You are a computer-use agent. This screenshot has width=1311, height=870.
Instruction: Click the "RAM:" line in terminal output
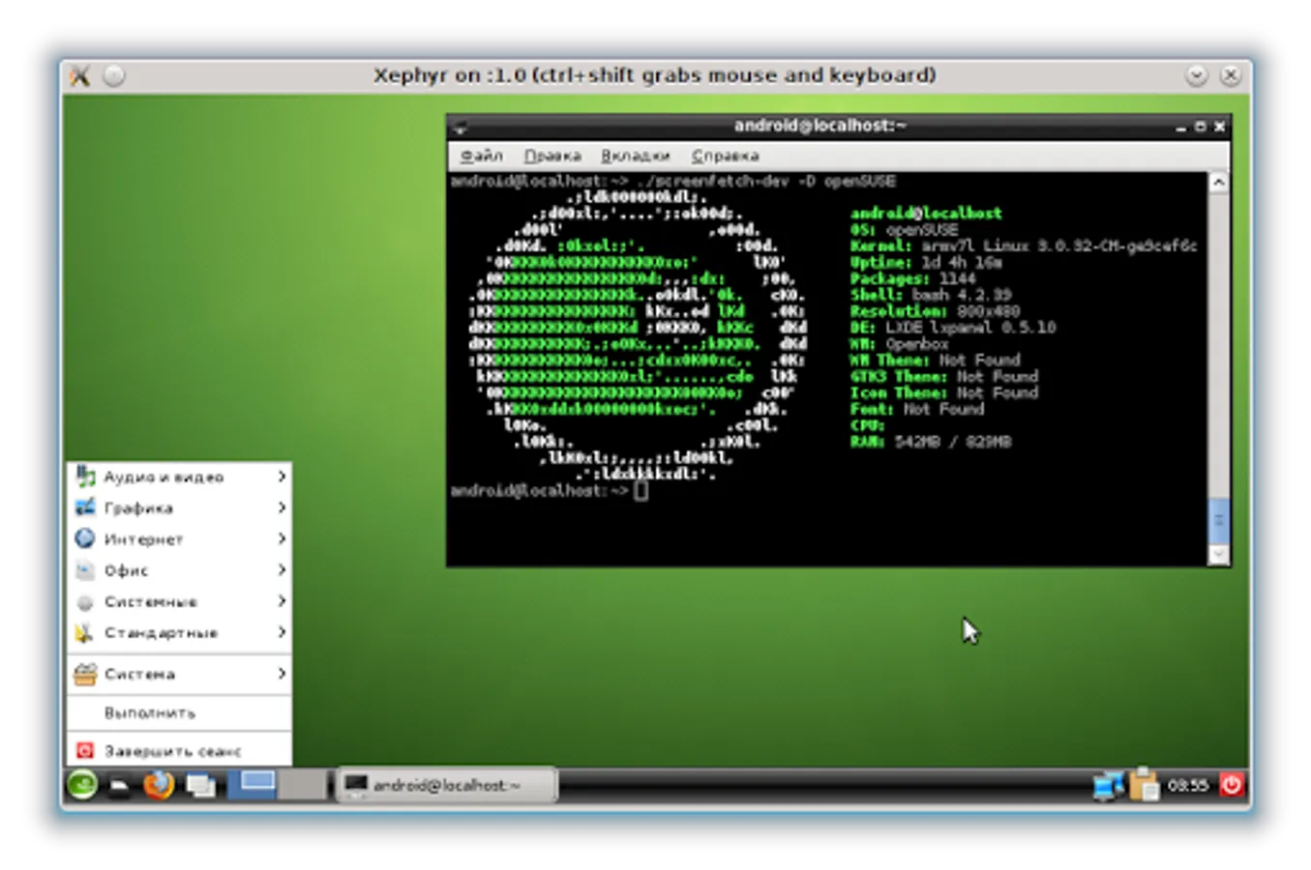(930, 442)
